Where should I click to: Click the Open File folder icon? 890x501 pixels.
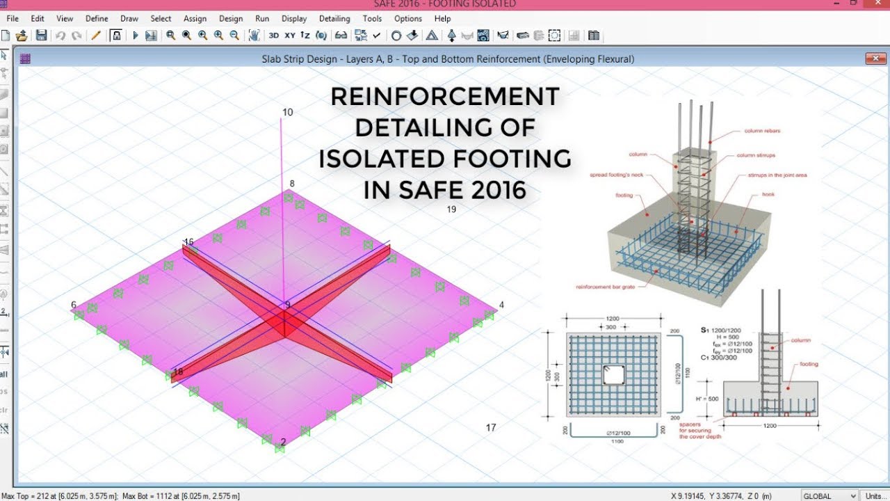coord(22,35)
